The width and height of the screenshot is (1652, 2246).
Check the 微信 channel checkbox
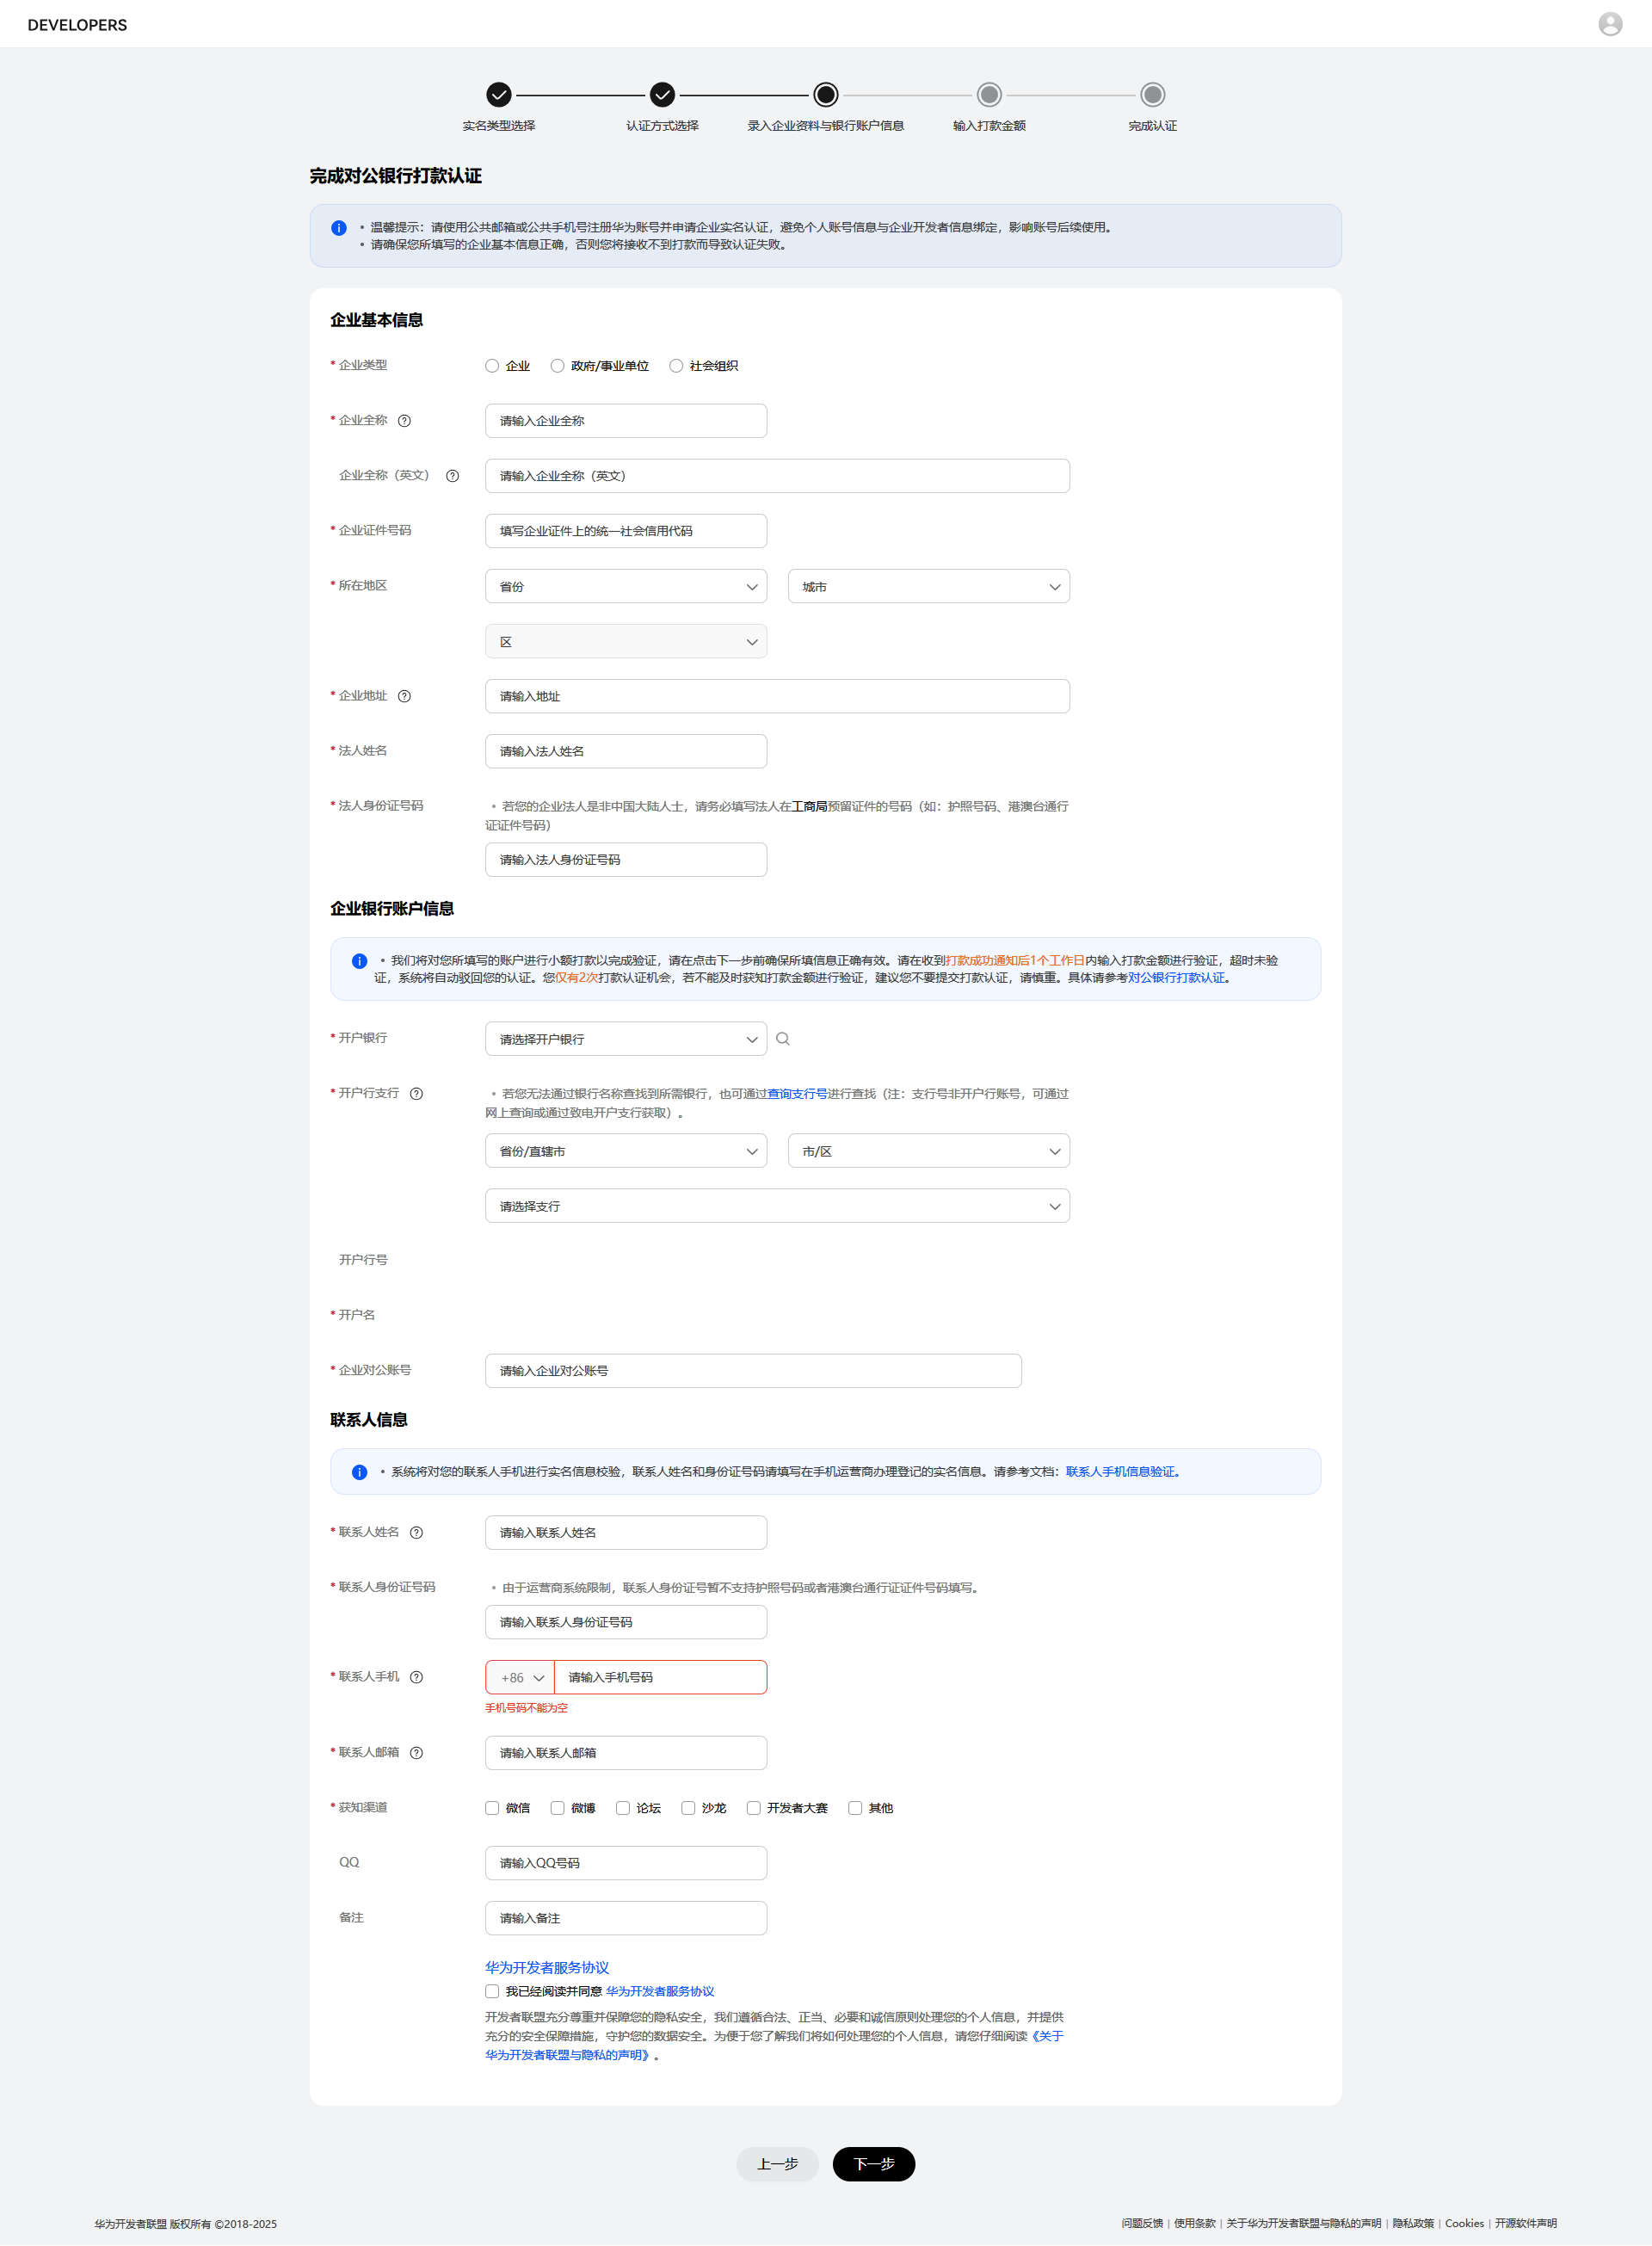coord(492,1808)
